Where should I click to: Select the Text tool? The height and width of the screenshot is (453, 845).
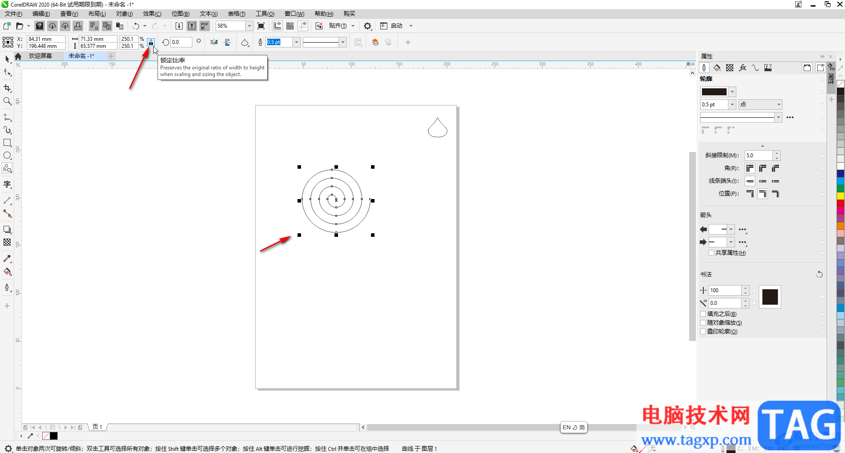click(x=7, y=185)
